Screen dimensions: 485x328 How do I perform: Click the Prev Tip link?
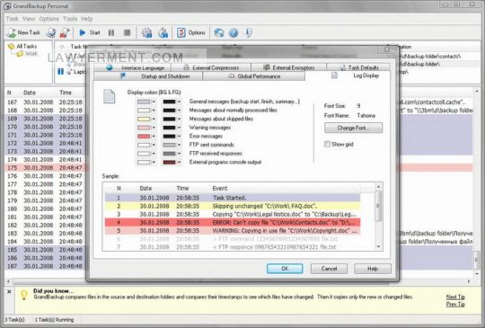[x=455, y=305]
